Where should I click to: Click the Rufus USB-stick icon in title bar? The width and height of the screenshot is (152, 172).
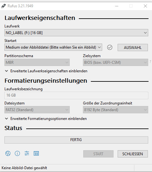tap(3, 6)
